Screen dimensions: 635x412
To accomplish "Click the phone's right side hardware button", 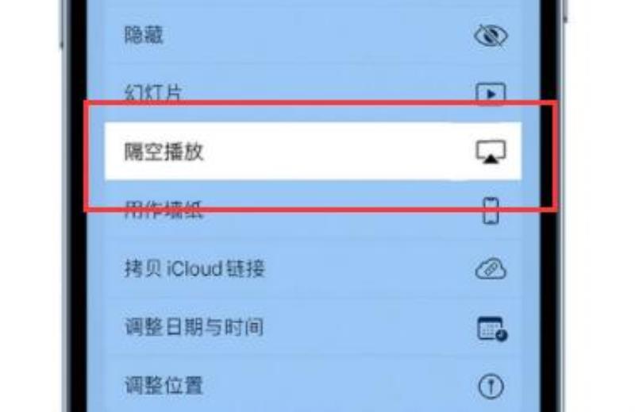I will coord(565,10).
